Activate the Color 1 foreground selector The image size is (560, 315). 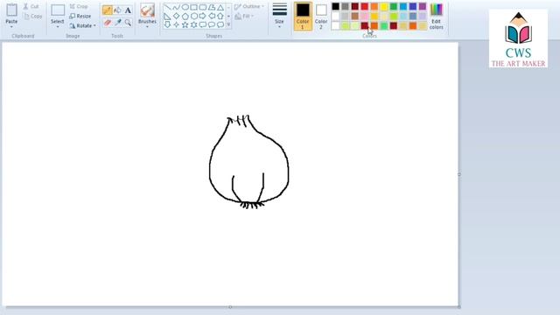pos(303,16)
